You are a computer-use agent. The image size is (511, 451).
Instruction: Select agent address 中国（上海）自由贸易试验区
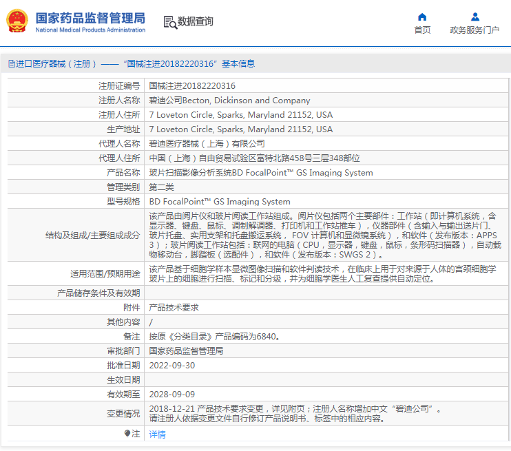pyautogui.click(x=255, y=158)
